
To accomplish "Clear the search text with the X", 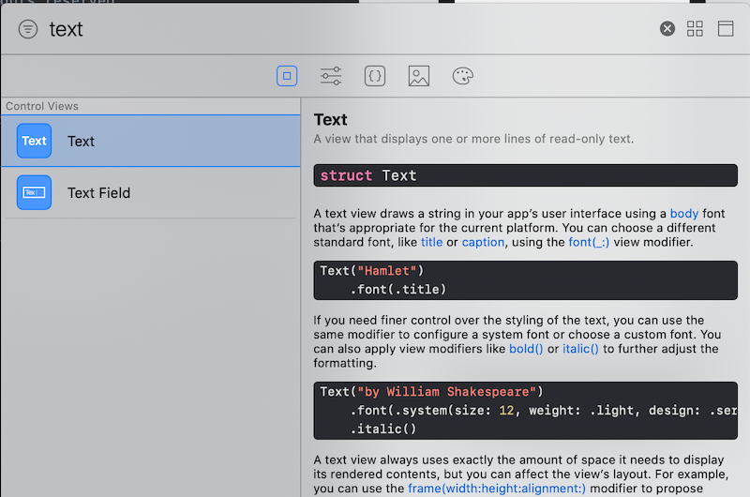I will click(667, 29).
